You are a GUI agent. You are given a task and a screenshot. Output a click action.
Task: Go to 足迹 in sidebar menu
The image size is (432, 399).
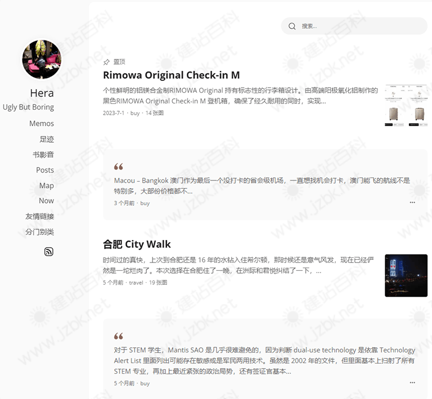pyautogui.click(x=47, y=139)
